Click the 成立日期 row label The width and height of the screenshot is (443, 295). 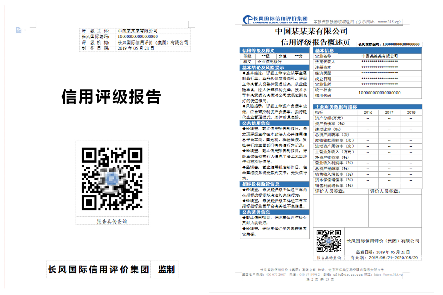click(323, 79)
